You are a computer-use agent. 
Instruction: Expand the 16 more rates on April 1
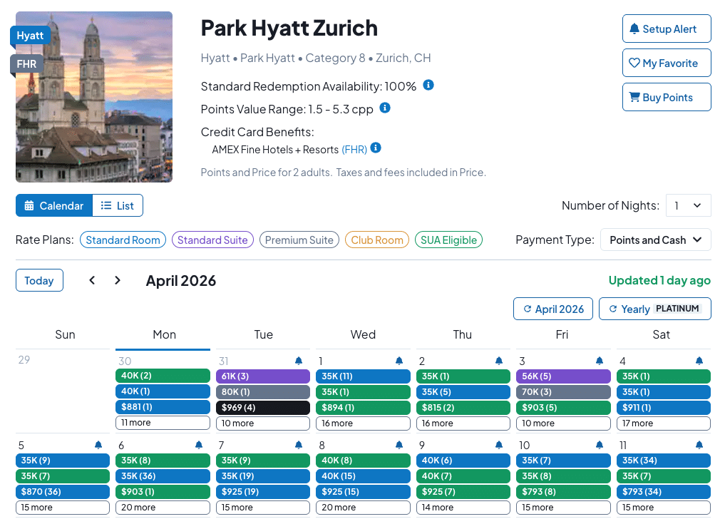click(363, 423)
